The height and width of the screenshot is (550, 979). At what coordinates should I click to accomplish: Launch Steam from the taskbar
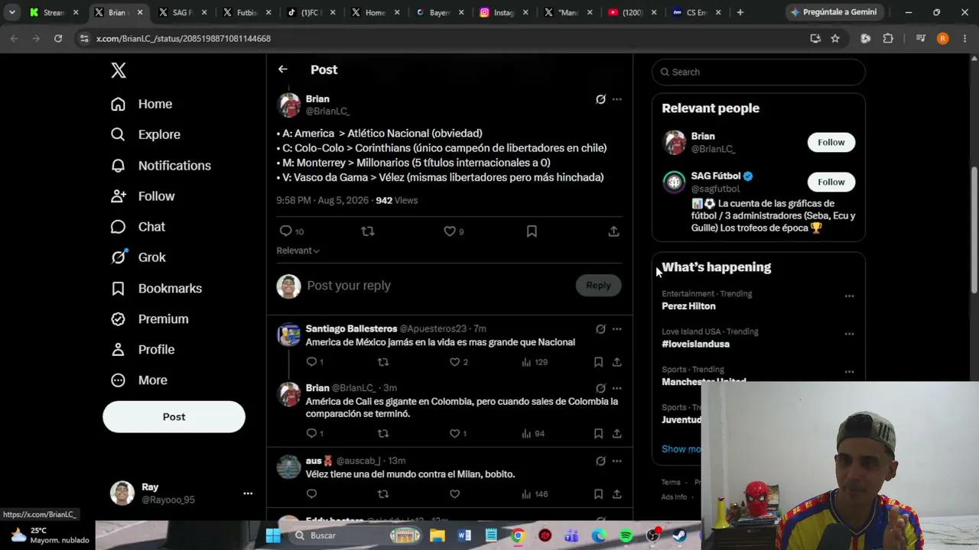[x=679, y=535]
